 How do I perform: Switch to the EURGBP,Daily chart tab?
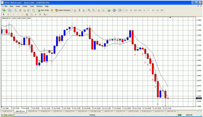pos(96,111)
